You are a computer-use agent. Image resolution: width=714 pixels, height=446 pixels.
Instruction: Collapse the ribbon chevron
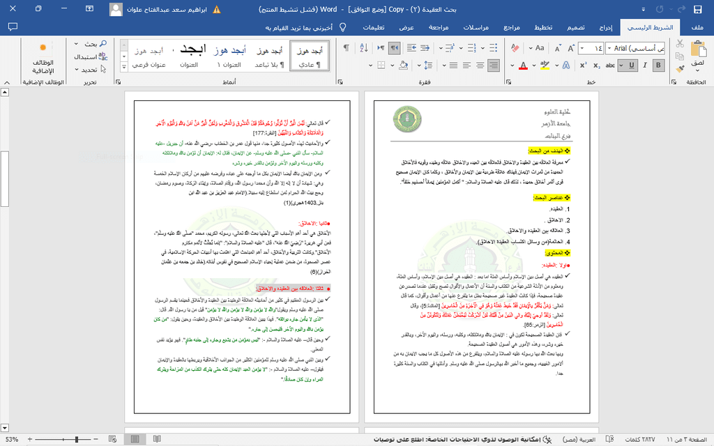[6, 82]
